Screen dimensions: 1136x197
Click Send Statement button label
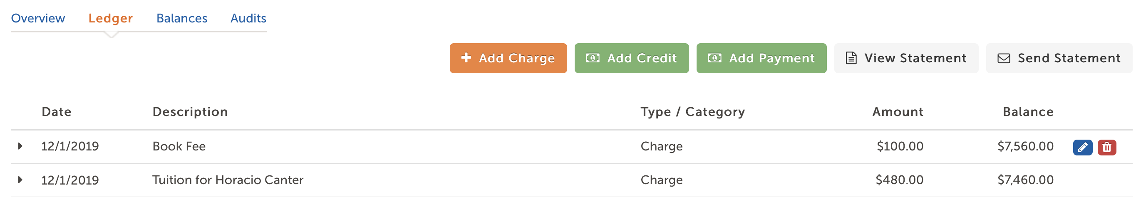(1069, 58)
